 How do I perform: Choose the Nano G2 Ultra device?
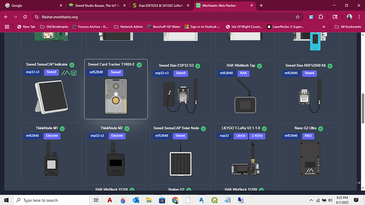coord(309,151)
